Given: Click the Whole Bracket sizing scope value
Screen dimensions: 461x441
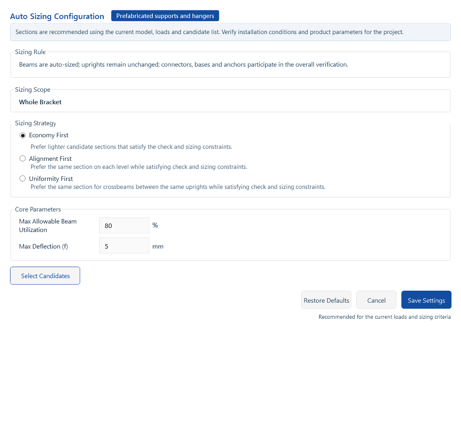Looking at the screenshot, I should pos(40,102).
